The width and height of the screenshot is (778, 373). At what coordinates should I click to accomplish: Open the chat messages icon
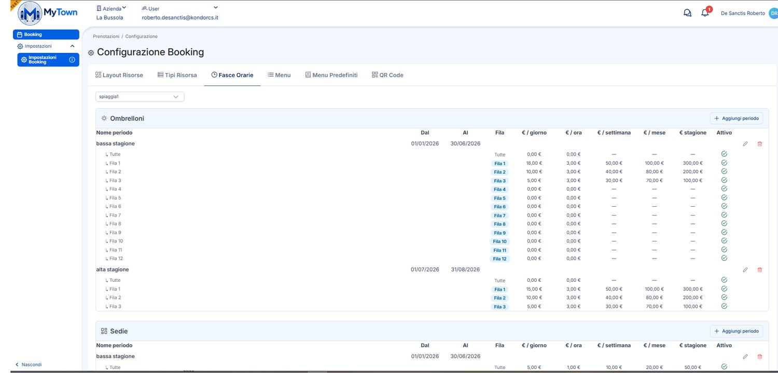(x=687, y=13)
